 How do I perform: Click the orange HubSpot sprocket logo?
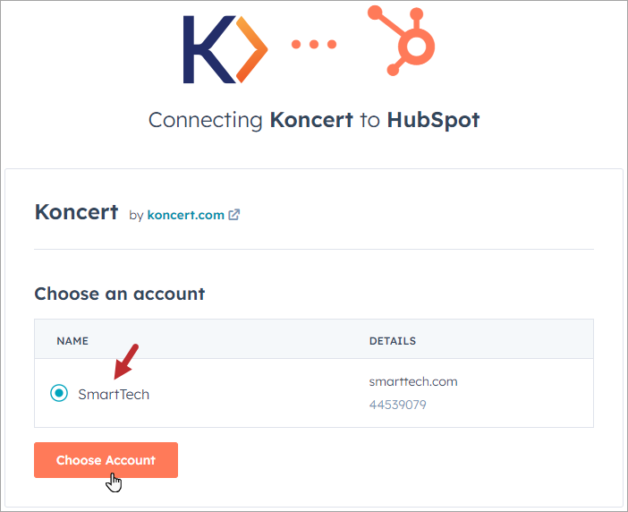click(x=402, y=40)
